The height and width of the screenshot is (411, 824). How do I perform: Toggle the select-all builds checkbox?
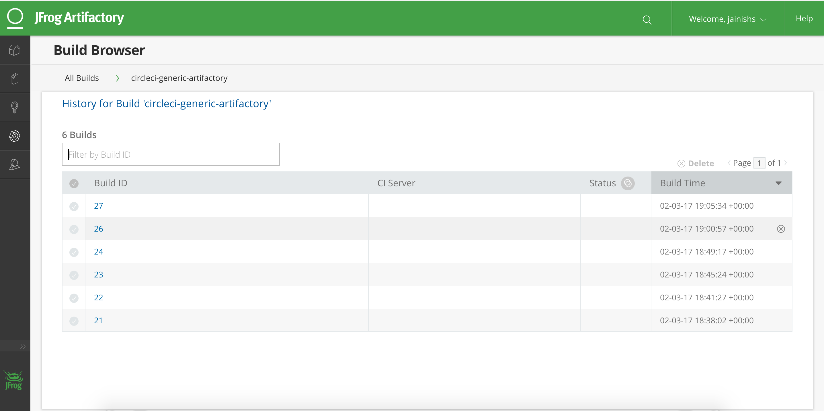coord(74,184)
